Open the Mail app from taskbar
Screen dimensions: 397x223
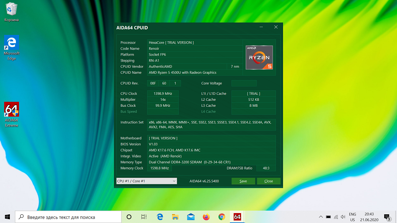[x=191, y=217]
